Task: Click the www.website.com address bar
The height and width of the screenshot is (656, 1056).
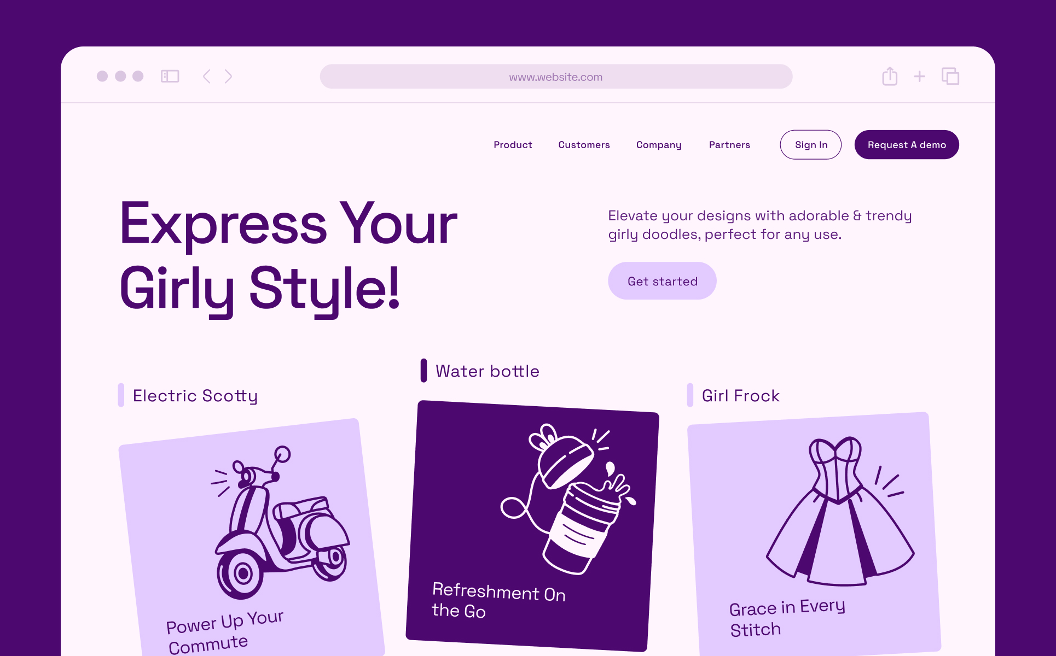Action: 556,77
